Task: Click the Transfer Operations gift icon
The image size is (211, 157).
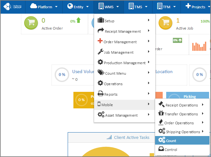Action: click(161, 113)
